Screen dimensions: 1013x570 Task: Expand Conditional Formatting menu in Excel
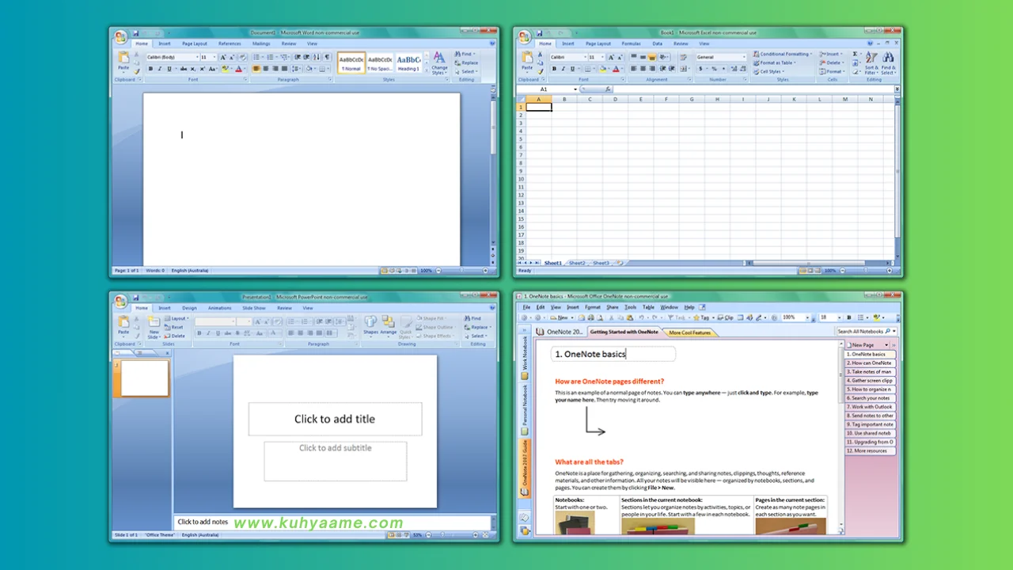[x=783, y=54]
